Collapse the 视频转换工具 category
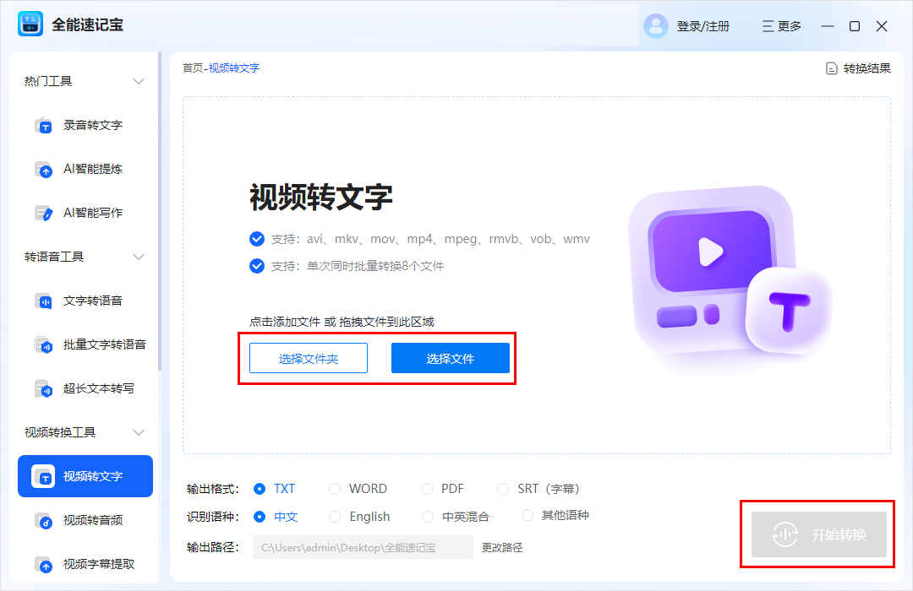The height and width of the screenshot is (591, 913). click(138, 431)
